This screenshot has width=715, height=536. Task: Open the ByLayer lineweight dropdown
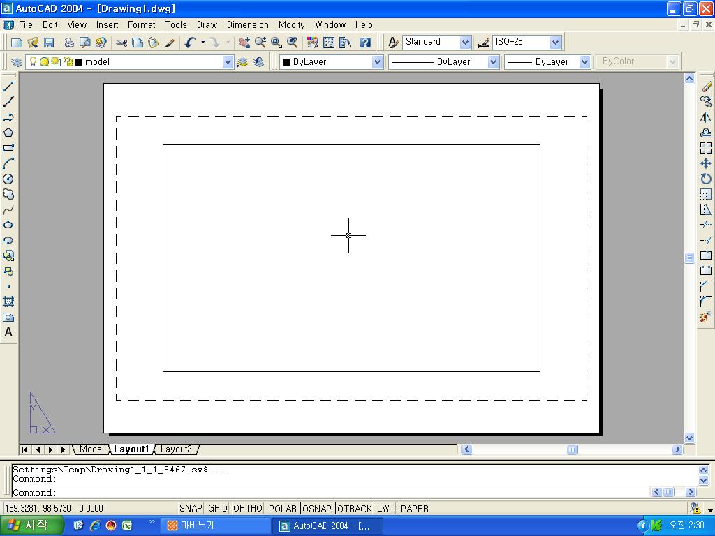point(584,62)
